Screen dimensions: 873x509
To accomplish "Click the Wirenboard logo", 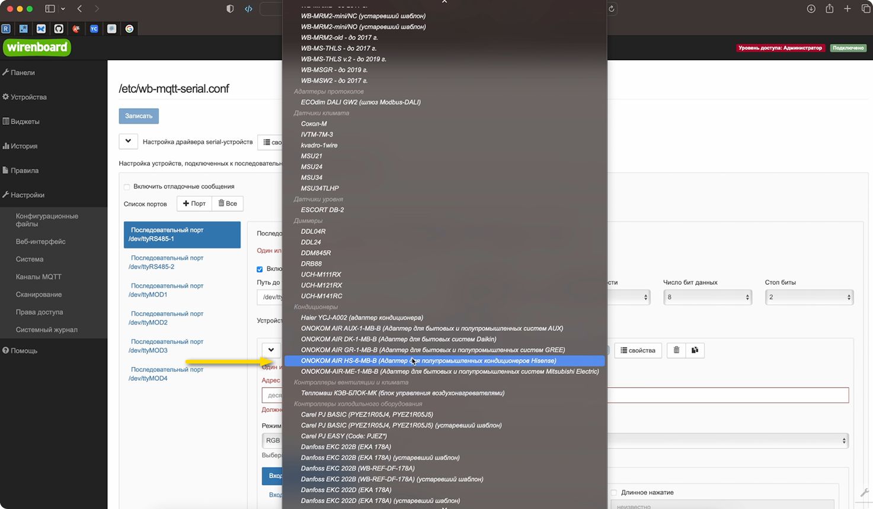I will tap(37, 47).
